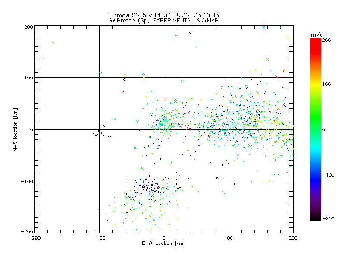
Task: Click the yellow band of the colorbar
Action: tap(316, 85)
